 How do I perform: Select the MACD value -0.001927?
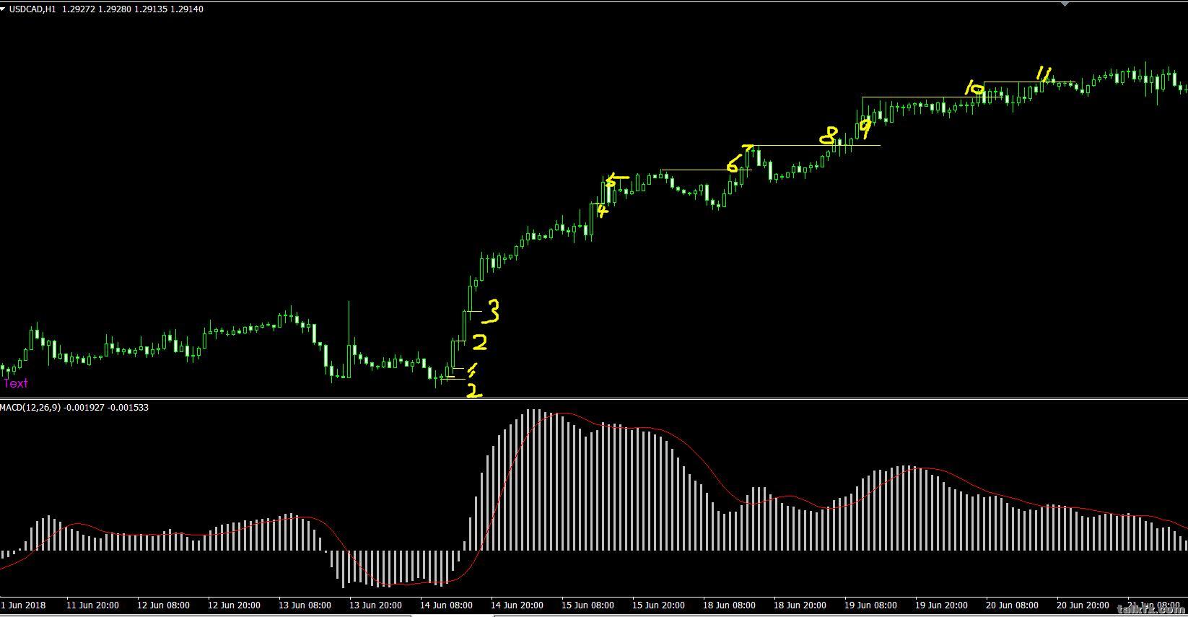click(x=84, y=408)
